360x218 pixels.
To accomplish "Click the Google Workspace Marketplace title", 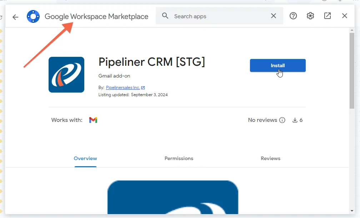I will click(96, 16).
